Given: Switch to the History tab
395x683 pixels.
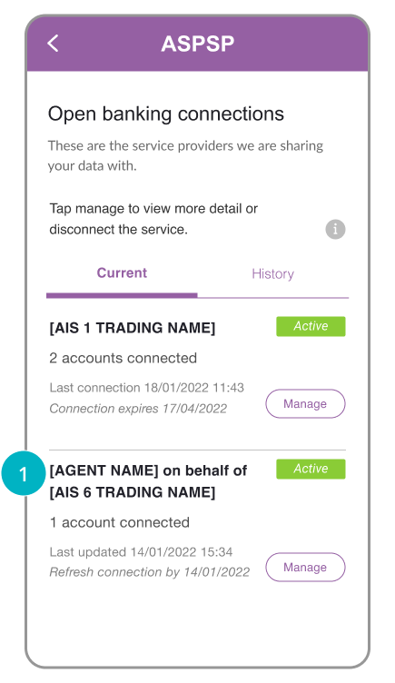Looking at the screenshot, I should pyautogui.click(x=272, y=274).
